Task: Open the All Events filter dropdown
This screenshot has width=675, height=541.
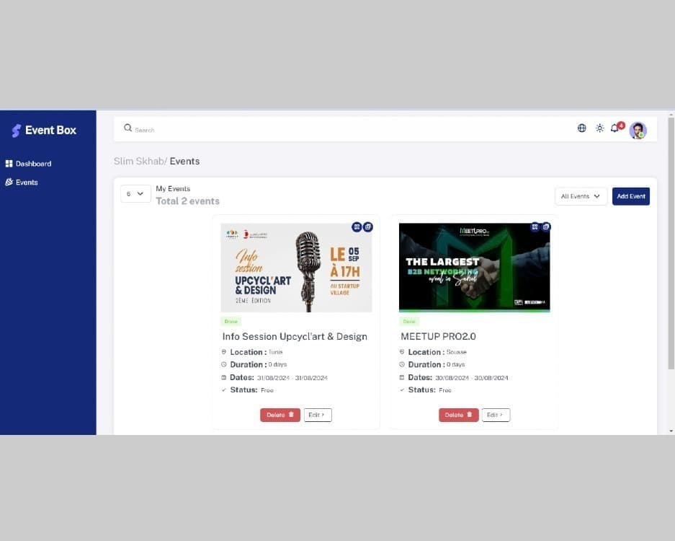Action: point(581,196)
